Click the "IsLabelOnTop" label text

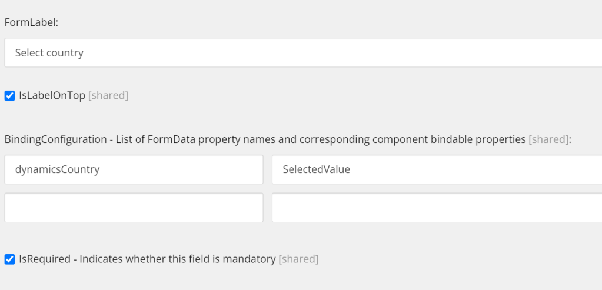[x=52, y=95]
